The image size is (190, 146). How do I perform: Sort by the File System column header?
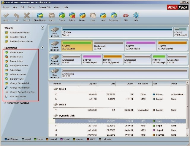click(143, 84)
